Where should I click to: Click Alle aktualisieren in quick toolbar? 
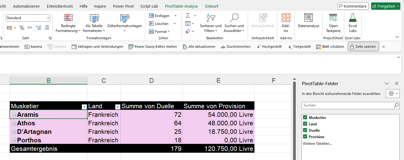point(199,47)
